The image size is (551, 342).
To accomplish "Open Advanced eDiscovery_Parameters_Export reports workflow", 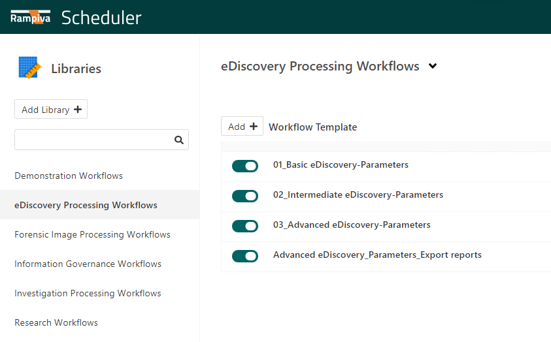I will coord(377,255).
